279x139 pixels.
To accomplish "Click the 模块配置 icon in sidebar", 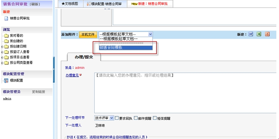I will (x=6, y=81).
